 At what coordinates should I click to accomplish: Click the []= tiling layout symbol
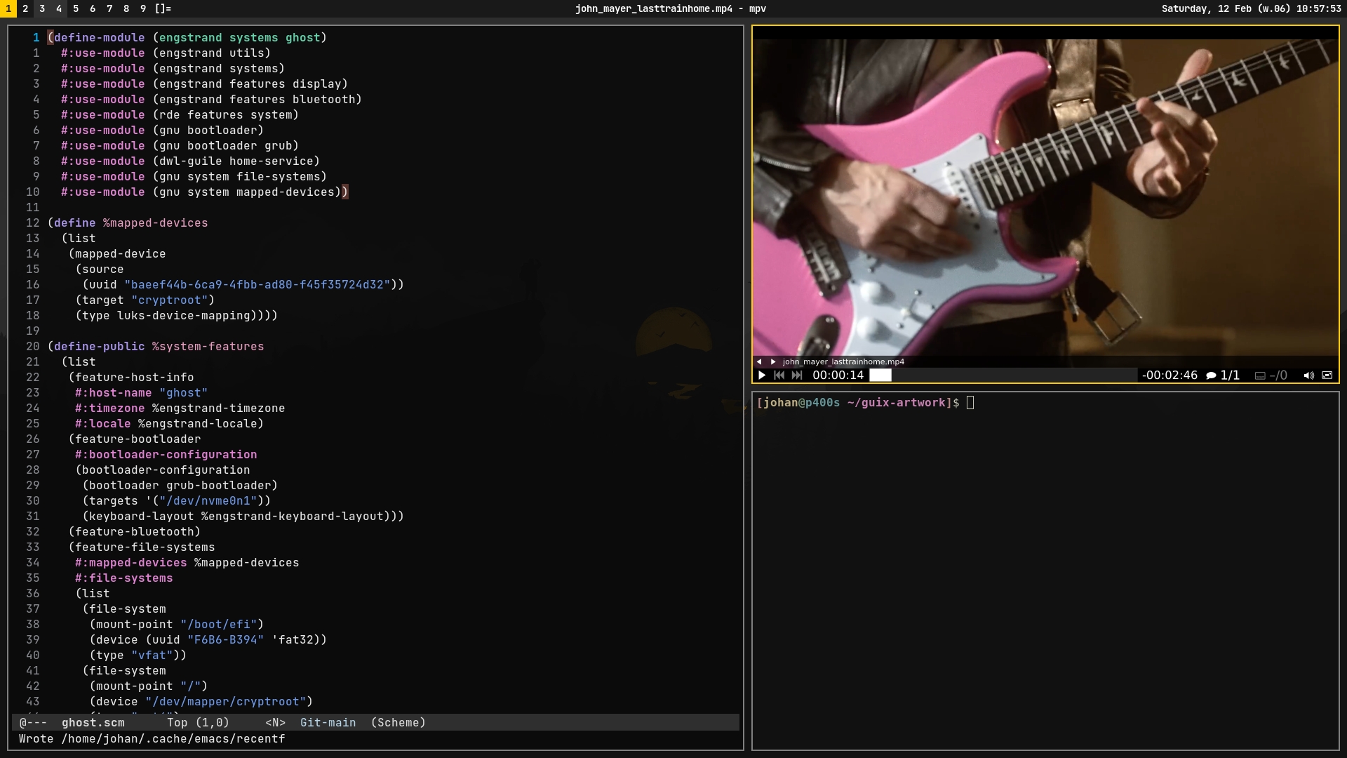click(163, 8)
